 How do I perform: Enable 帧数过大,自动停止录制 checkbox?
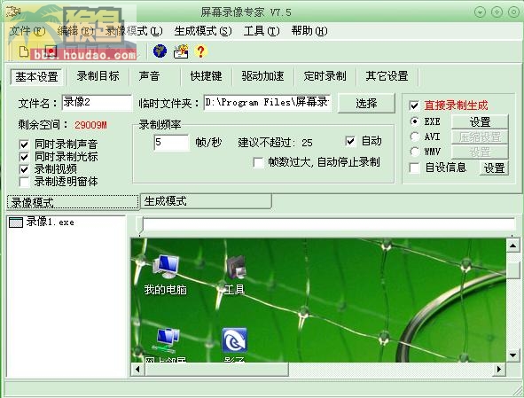258,163
